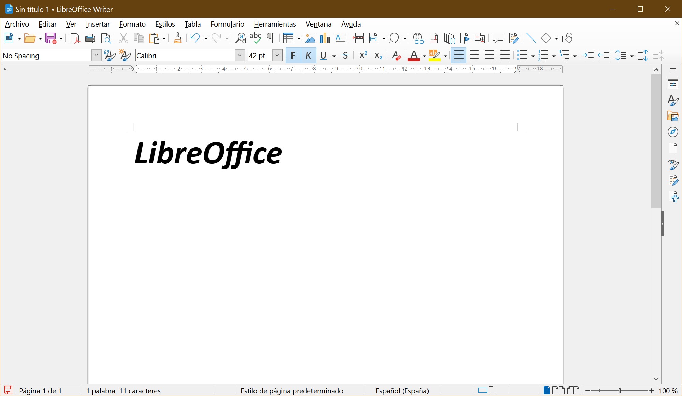
Task: Open the Herramientas menu
Action: coord(275,24)
